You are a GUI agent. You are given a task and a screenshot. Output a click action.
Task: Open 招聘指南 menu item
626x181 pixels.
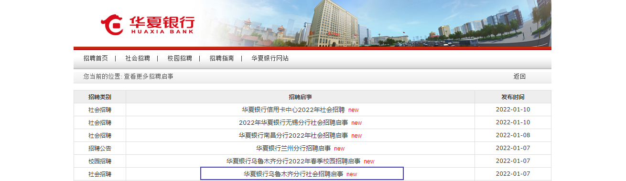[222, 58]
